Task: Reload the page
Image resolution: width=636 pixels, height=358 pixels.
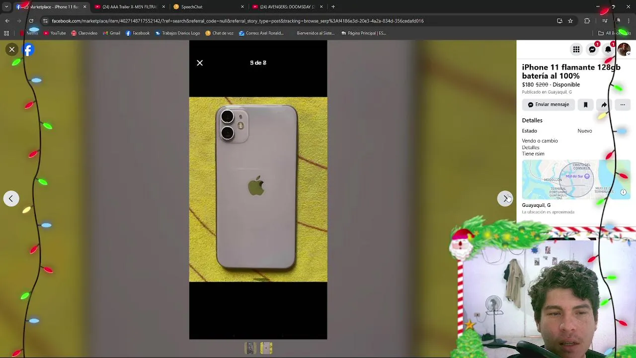Action: pyautogui.click(x=31, y=21)
